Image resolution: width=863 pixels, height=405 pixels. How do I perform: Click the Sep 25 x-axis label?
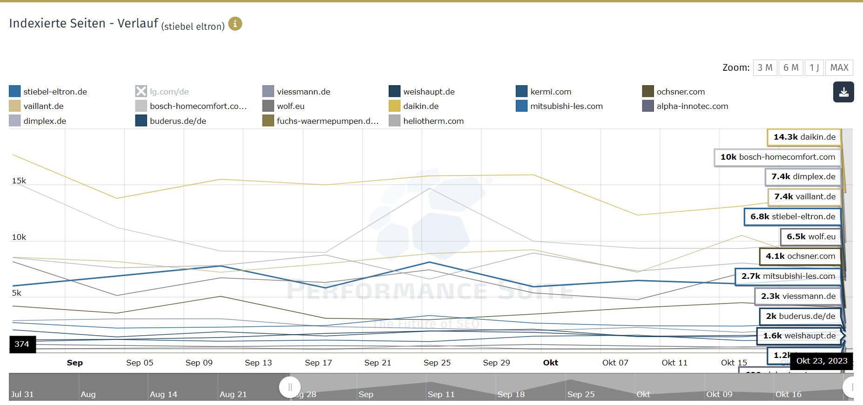(x=437, y=363)
